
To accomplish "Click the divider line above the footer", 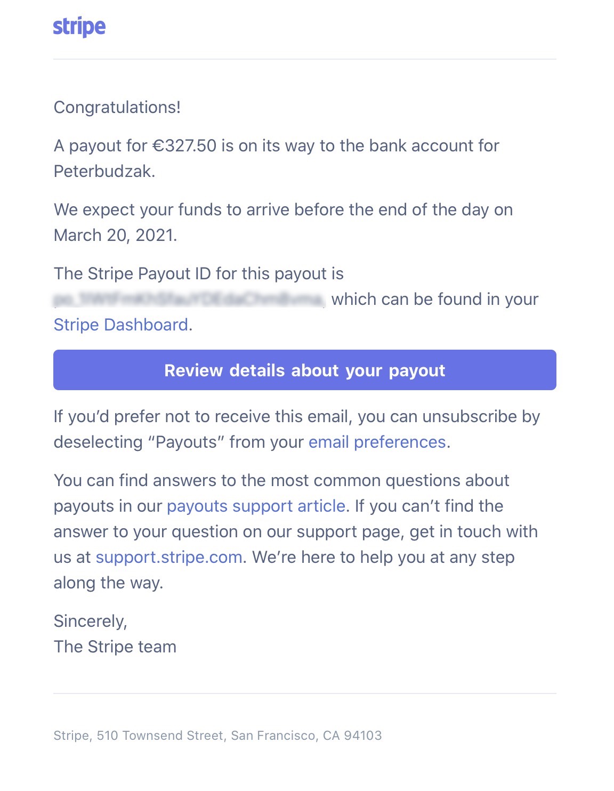I will (305, 693).
